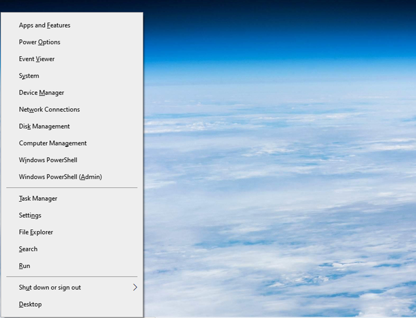Screen dimensions: 416x318
Task: Expand the Shut down submenu arrow
Action: pyautogui.click(x=135, y=287)
